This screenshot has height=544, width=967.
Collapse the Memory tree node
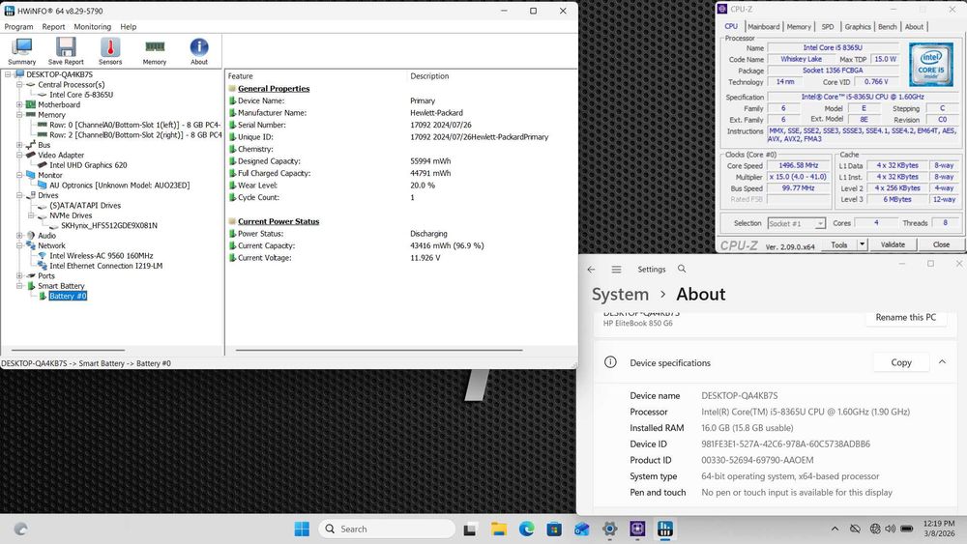(19, 115)
